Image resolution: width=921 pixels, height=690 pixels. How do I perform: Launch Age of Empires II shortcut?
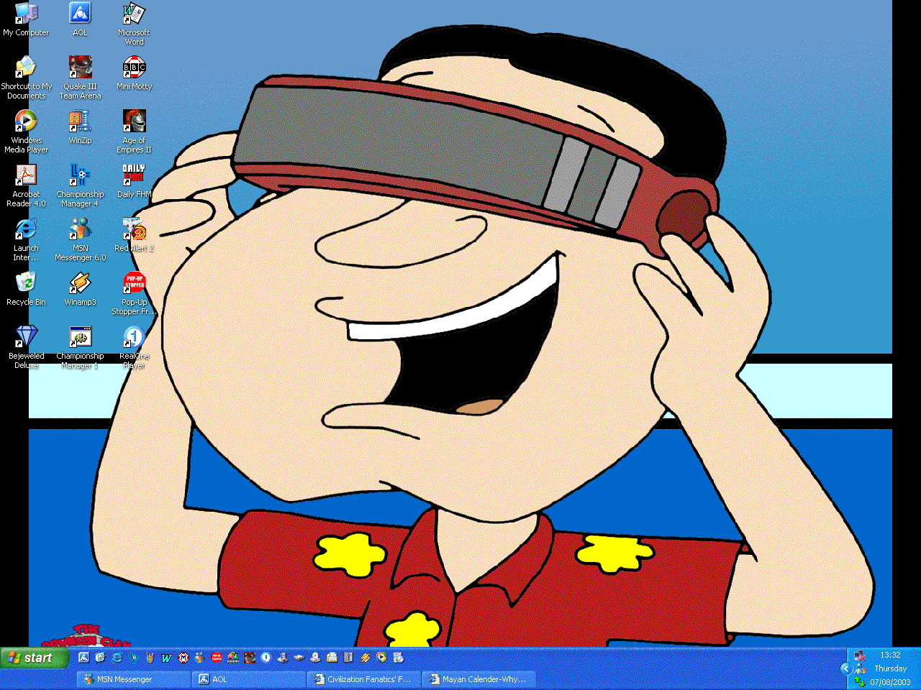coord(134,131)
